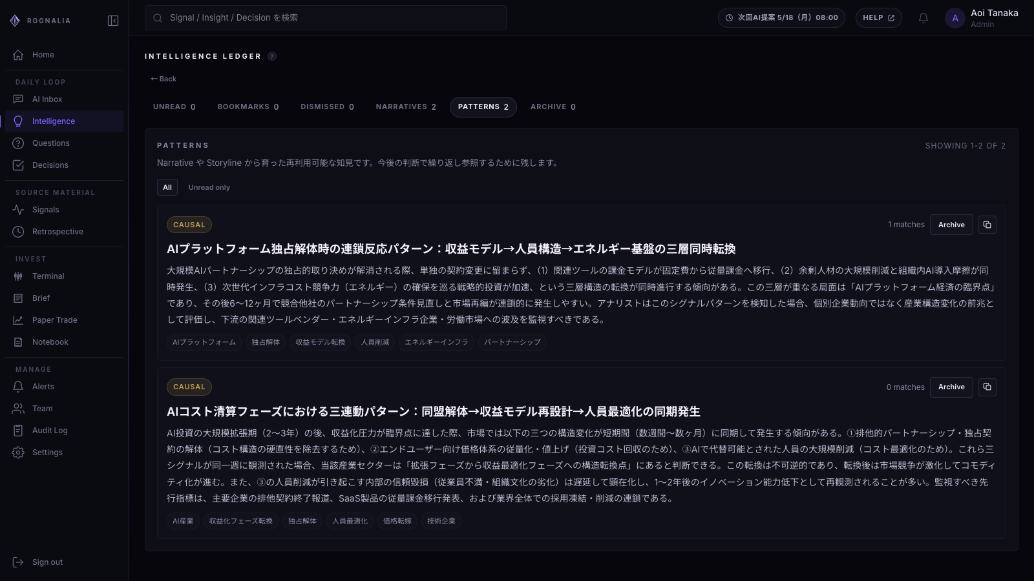The image size is (1034, 581).
Task: Click the 0 matches text
Action: (905, 387)
